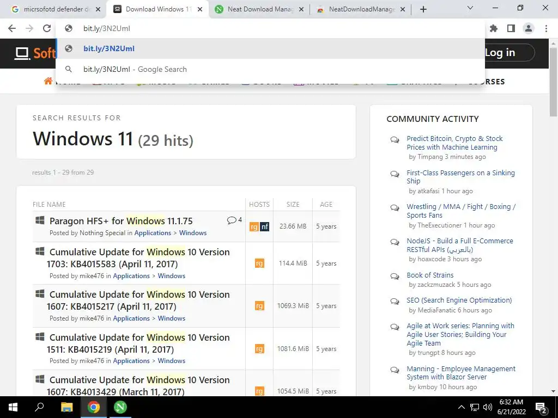The width and height of the screenshot is (558, 418).
Task: Open a new tab with the plus button
Action: click(x=423, y=9)
